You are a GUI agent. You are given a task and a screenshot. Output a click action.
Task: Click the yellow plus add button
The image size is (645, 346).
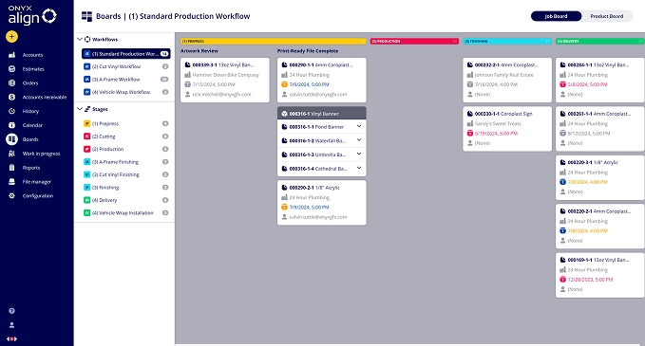[x=11, y=37]
